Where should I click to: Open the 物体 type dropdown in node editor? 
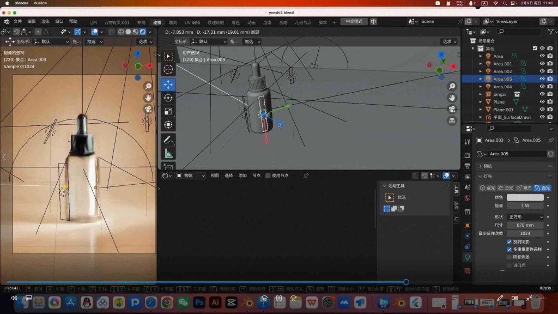point(191,176)
